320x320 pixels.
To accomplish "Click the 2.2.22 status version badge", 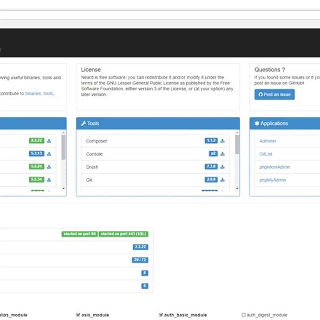I will pos(141,247).
